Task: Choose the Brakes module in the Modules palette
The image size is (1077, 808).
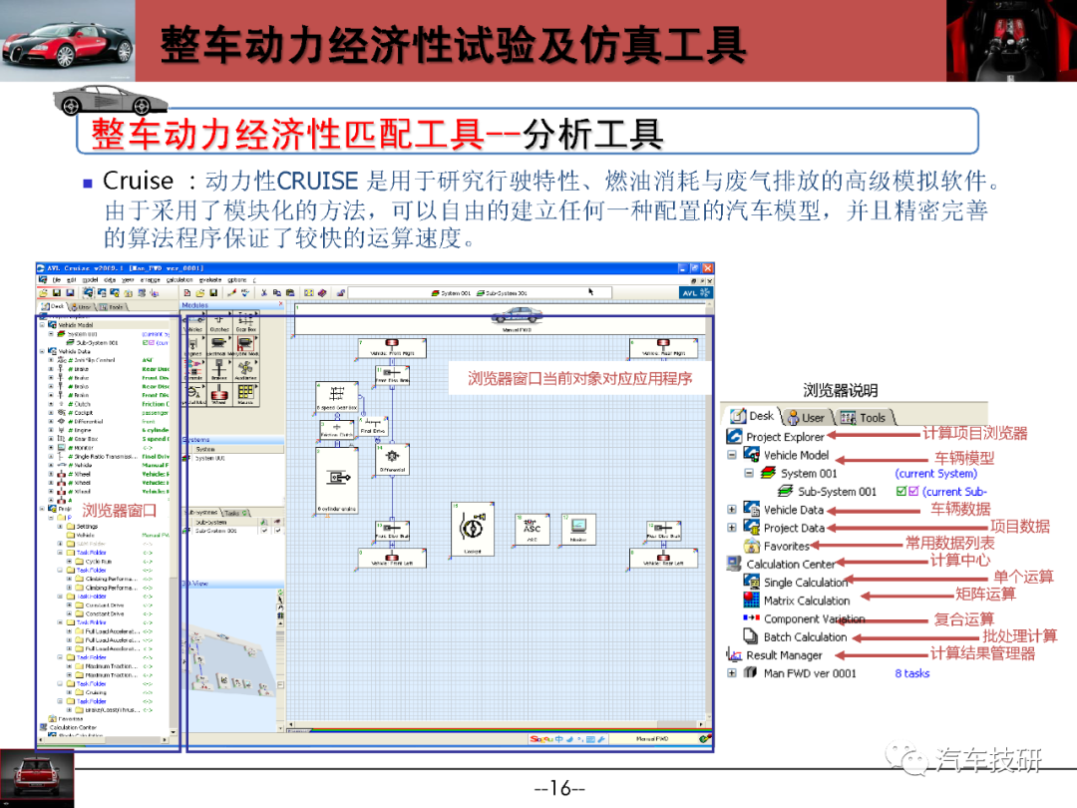Action: tap(219, 370)
